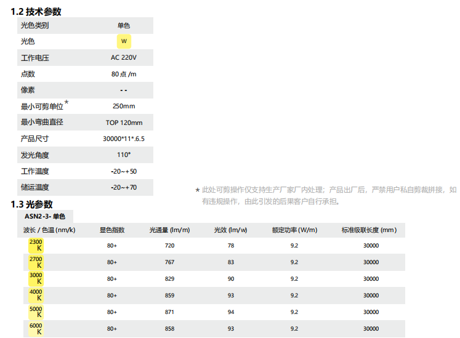
Task: Click the 30000*11*.6.5 product size value
Action: click(x=124, y=139)
